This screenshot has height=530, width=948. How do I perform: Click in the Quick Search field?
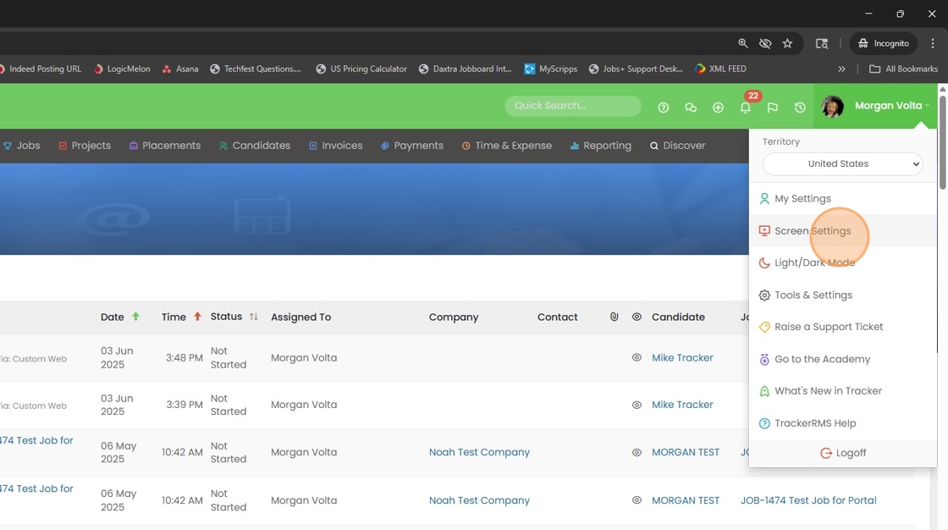pos(572,106)
